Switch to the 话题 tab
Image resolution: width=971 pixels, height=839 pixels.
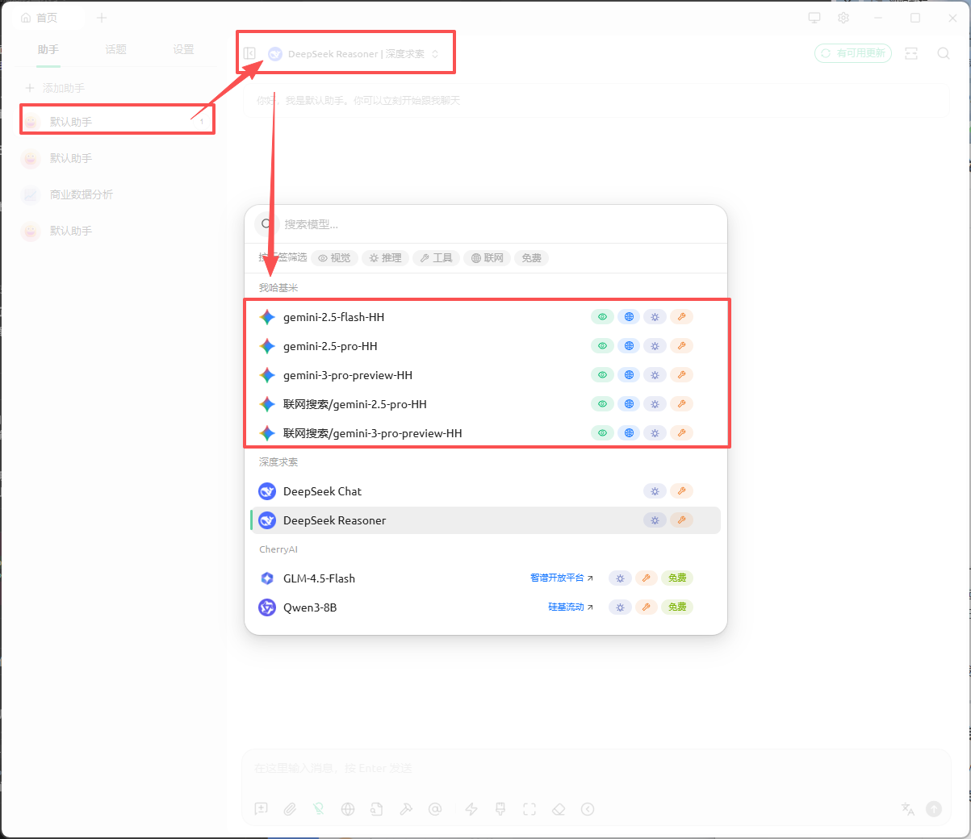click(115, 49)
